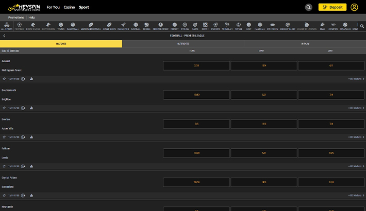Star the Everton vs Aston Villa match

point(4,137)
